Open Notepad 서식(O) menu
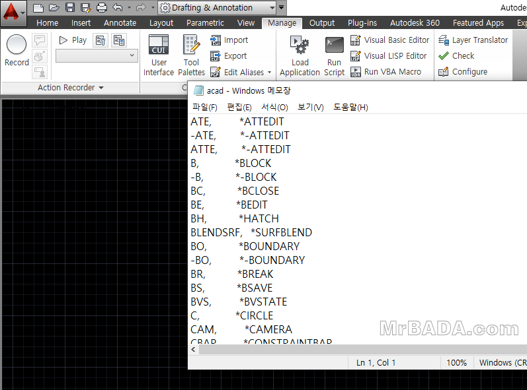Viewport: 527px width, 390px height. [x=274, y=108]
